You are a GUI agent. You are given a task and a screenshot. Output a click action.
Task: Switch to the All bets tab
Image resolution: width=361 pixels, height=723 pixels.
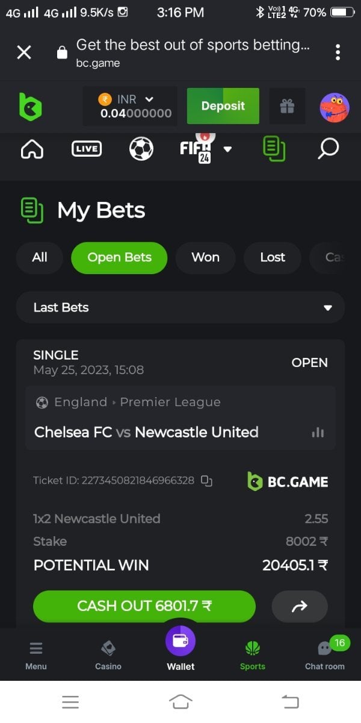point(40,258)
